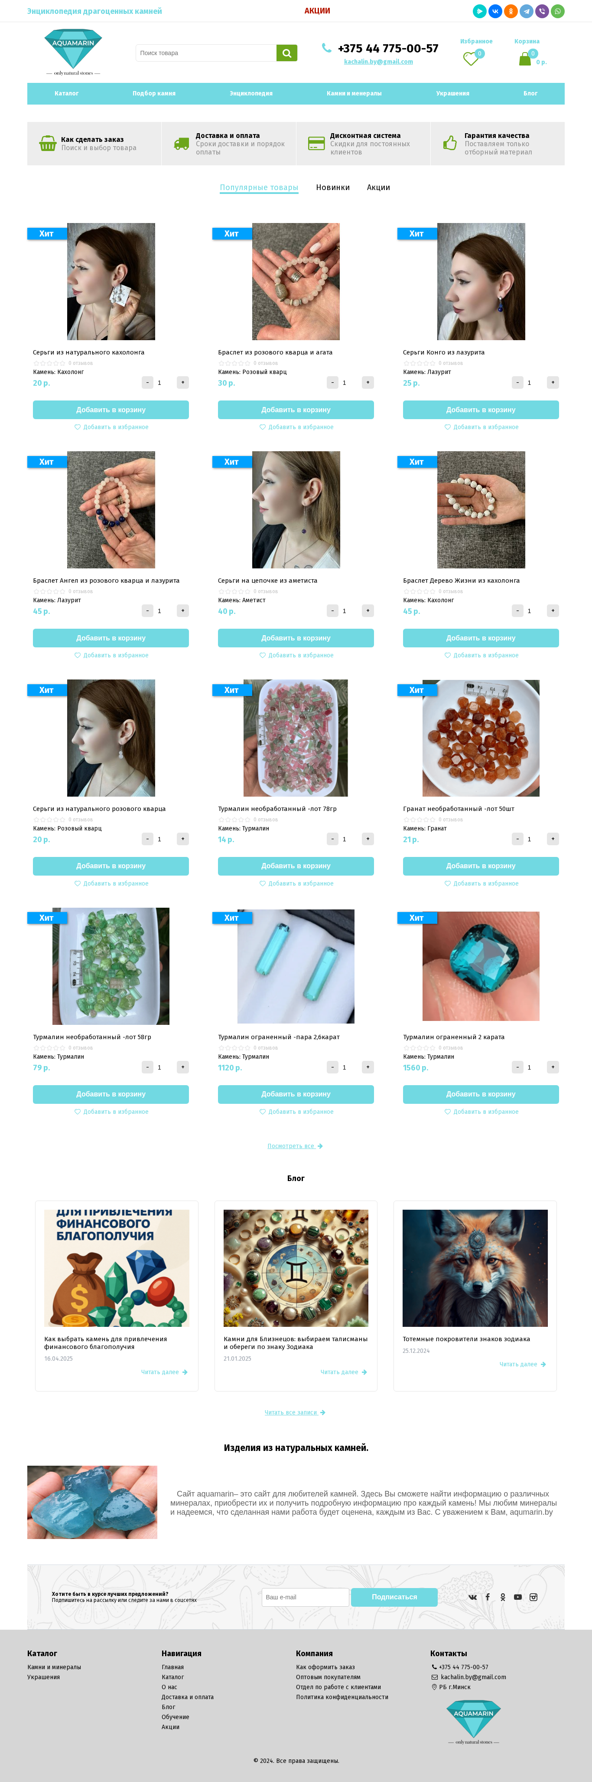Open the Telegram icon in header
Viewport: 592px width, 1782px height.
pos(527,11)
